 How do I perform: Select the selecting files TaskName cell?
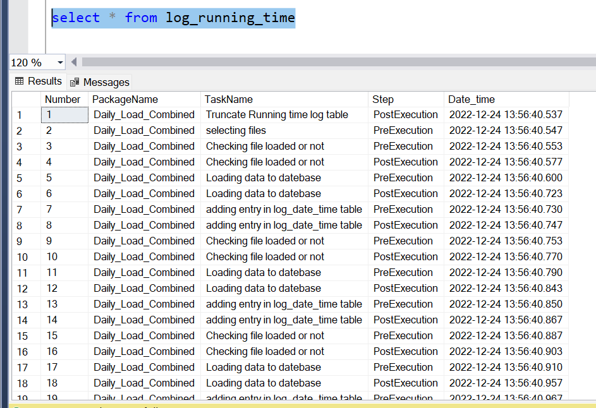(x=235, y=130)
